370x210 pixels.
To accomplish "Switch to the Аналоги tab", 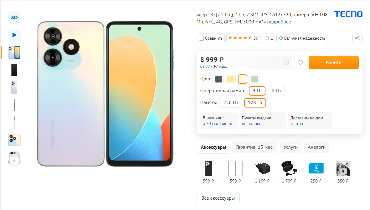I will [316, 147].
